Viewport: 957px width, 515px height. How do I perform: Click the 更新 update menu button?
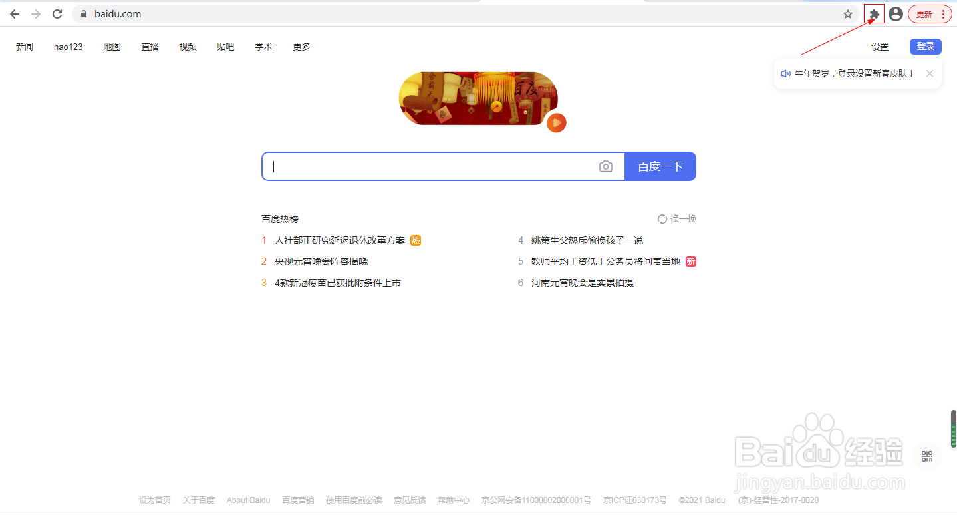pyautogui.click(x=930, y=14)
